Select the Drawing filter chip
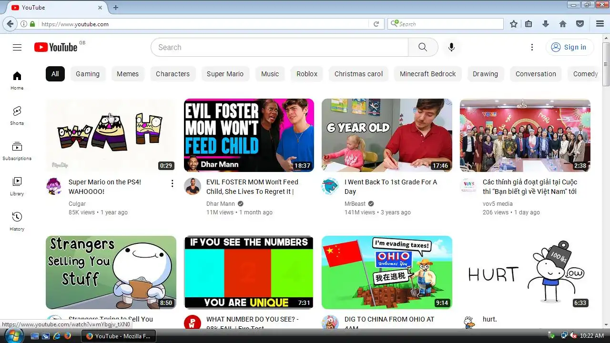 [x=485, y=74]
